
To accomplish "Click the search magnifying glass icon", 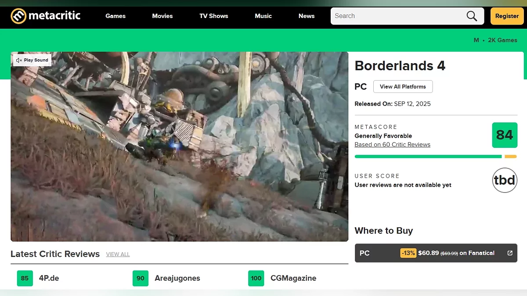I will (472, 16).
